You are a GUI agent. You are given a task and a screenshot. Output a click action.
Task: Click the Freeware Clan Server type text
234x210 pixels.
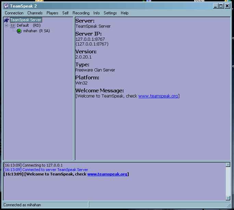click(x=95, y=70)
